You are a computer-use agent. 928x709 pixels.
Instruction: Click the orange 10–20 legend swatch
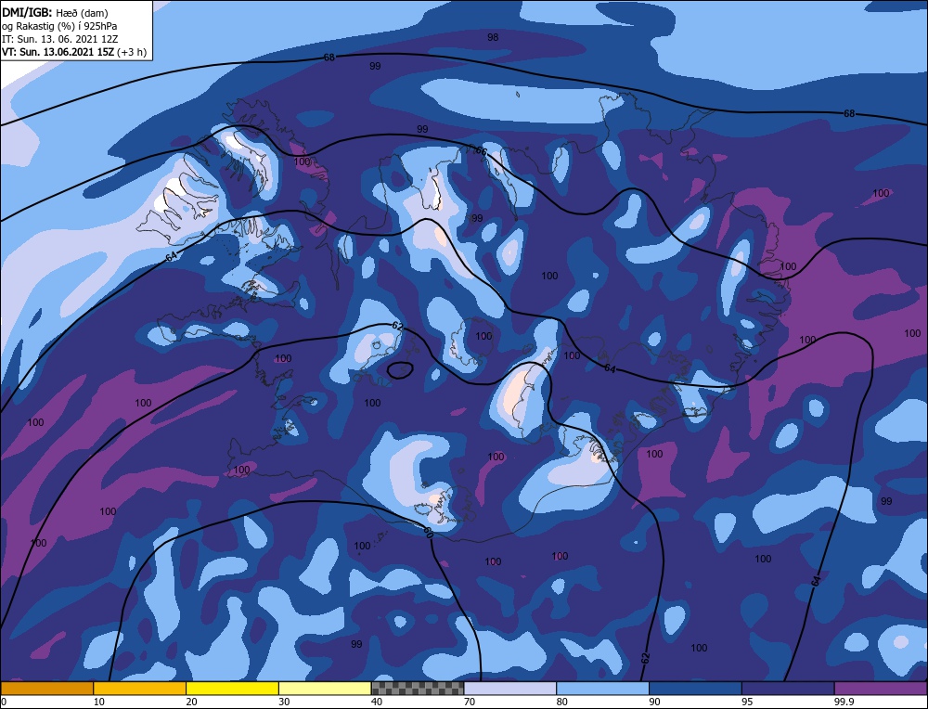(140, 689)
